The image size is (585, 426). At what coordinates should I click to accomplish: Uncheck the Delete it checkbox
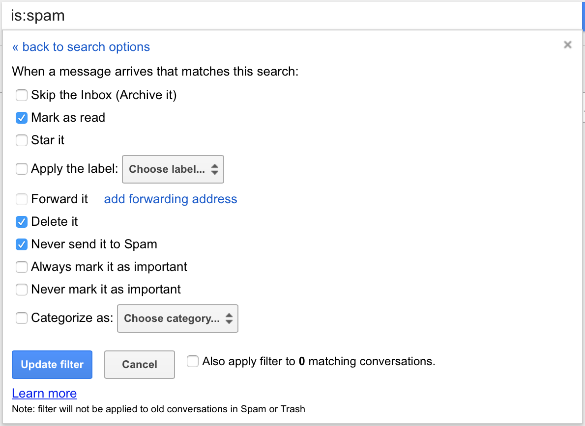[22, 222]
